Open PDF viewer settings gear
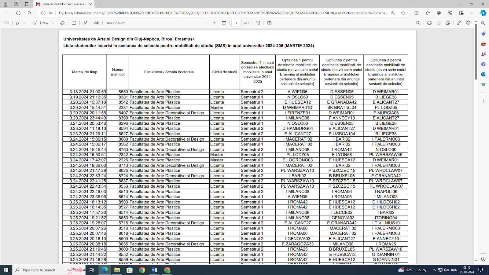The height and width of the screenshot is (275, 489). (x=468, y=23)
